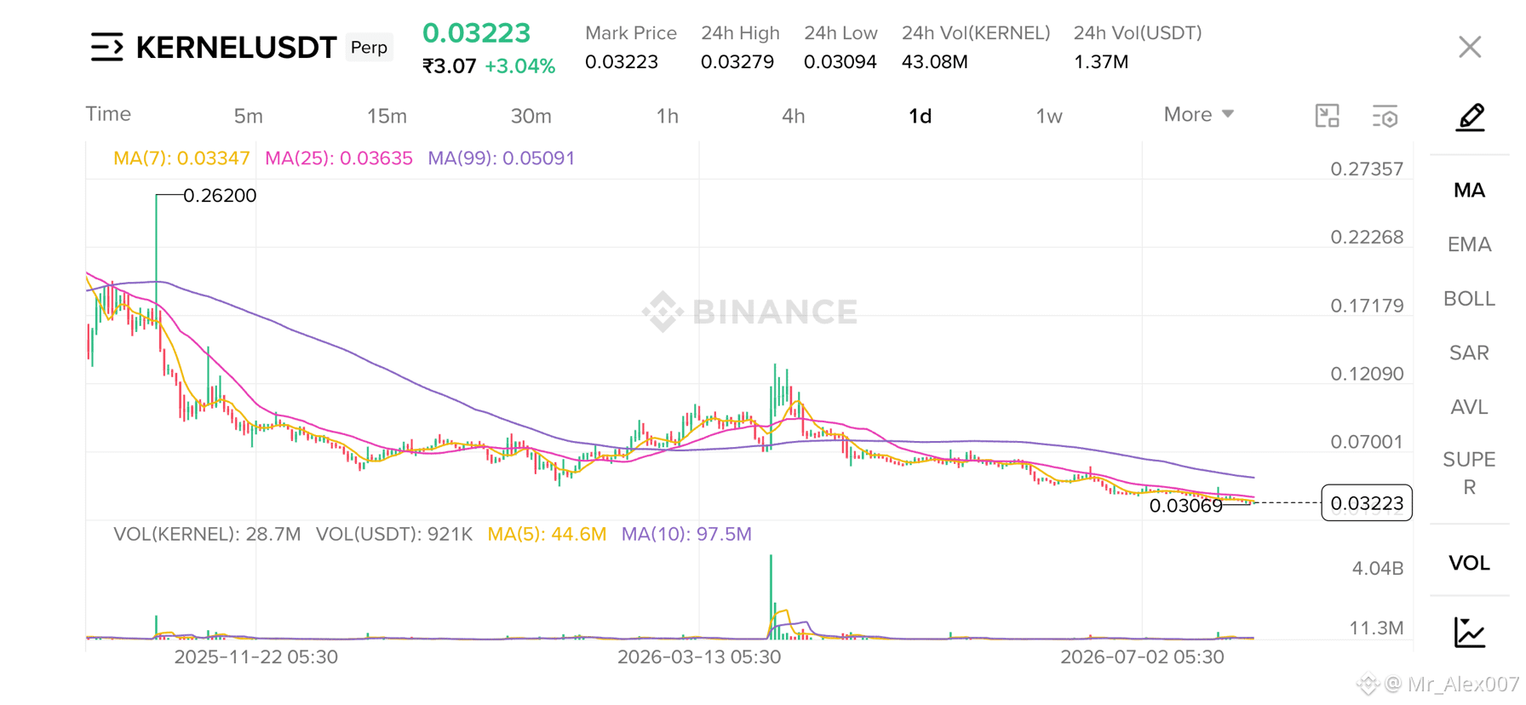The height and width of the screenshot is (705, 1526).
Task: Close the chart view with the X
Action: [1470, 47]
